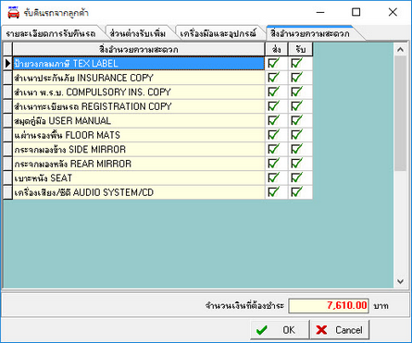Confirm with the OK button
The height and width of the screenshot is (343, 412).
(280, 330)
